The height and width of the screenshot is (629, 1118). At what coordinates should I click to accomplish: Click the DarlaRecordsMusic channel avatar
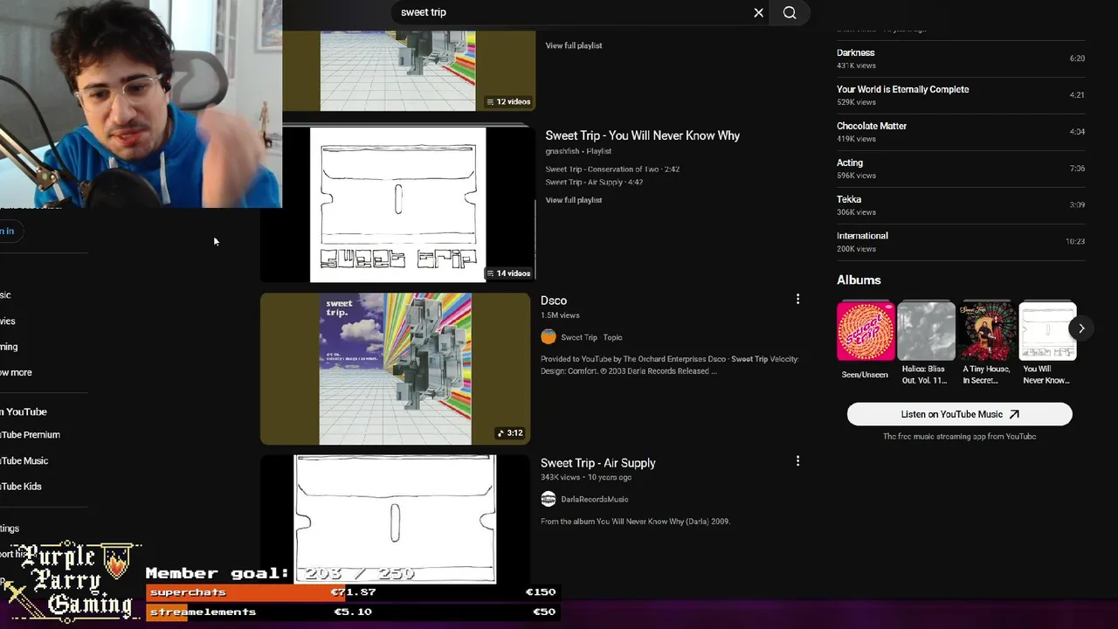tap(549, 499)
